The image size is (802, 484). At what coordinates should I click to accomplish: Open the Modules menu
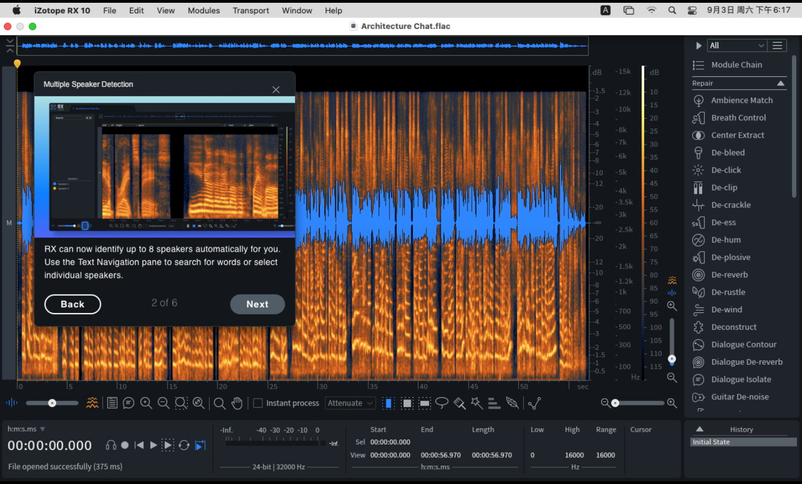(203, 11)
